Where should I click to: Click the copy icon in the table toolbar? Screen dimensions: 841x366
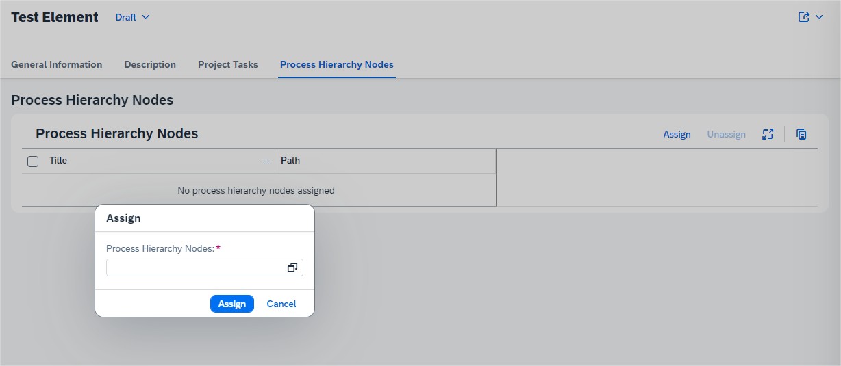801,134
